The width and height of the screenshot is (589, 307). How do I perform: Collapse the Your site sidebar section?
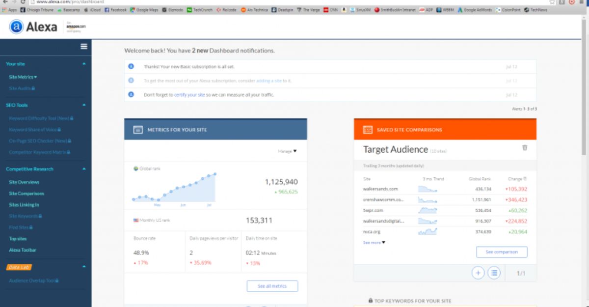pos(84,64)
